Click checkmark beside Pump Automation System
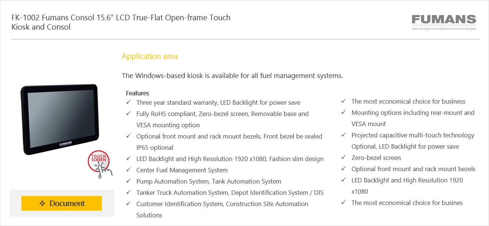Image resolution: width=489 pixels, height=226 pixels. pyautogui.click(x=128, y=181)
